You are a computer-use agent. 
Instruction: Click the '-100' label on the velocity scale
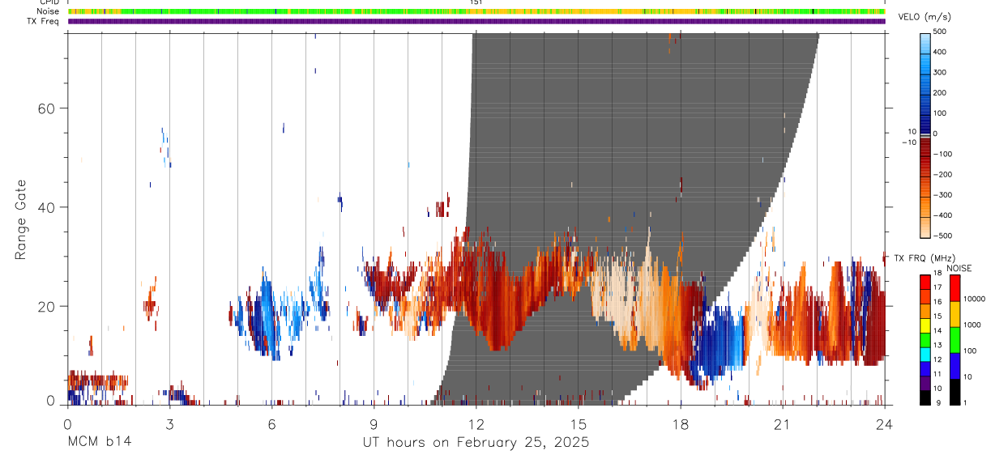(x=942, y=154)
